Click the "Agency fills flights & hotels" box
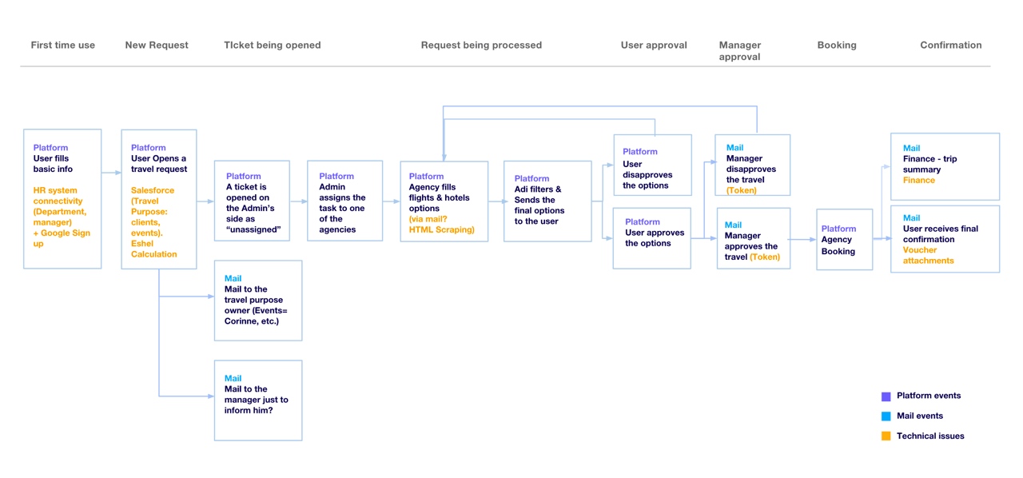 click(444, 201)
